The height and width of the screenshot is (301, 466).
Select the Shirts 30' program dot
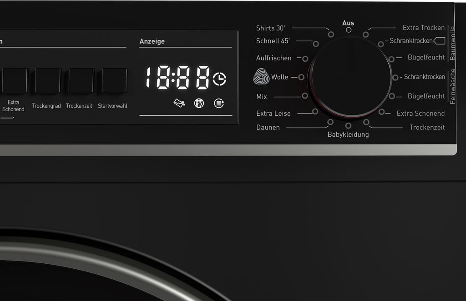pos(331,35)
